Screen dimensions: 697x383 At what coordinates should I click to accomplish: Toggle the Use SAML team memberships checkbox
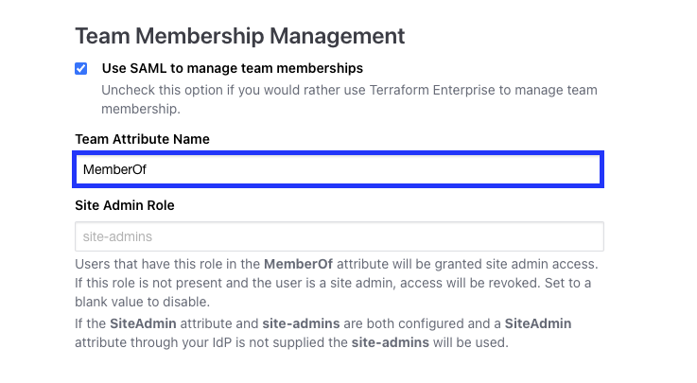[x=81, y=68]
